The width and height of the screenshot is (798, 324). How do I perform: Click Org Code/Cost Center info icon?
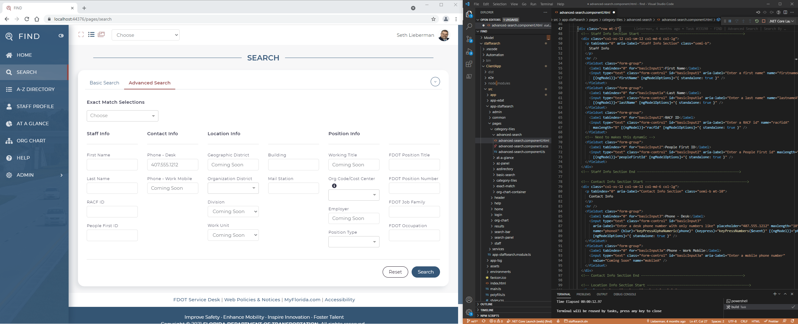pyautogui.click(x=334, y=186)
